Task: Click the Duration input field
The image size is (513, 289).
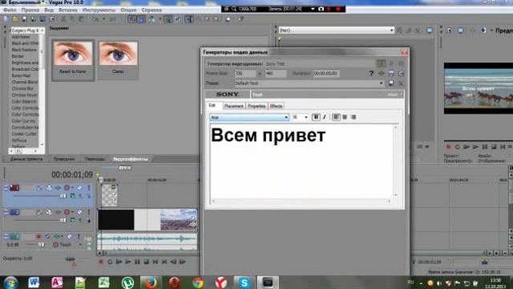Action: [326, 73]
